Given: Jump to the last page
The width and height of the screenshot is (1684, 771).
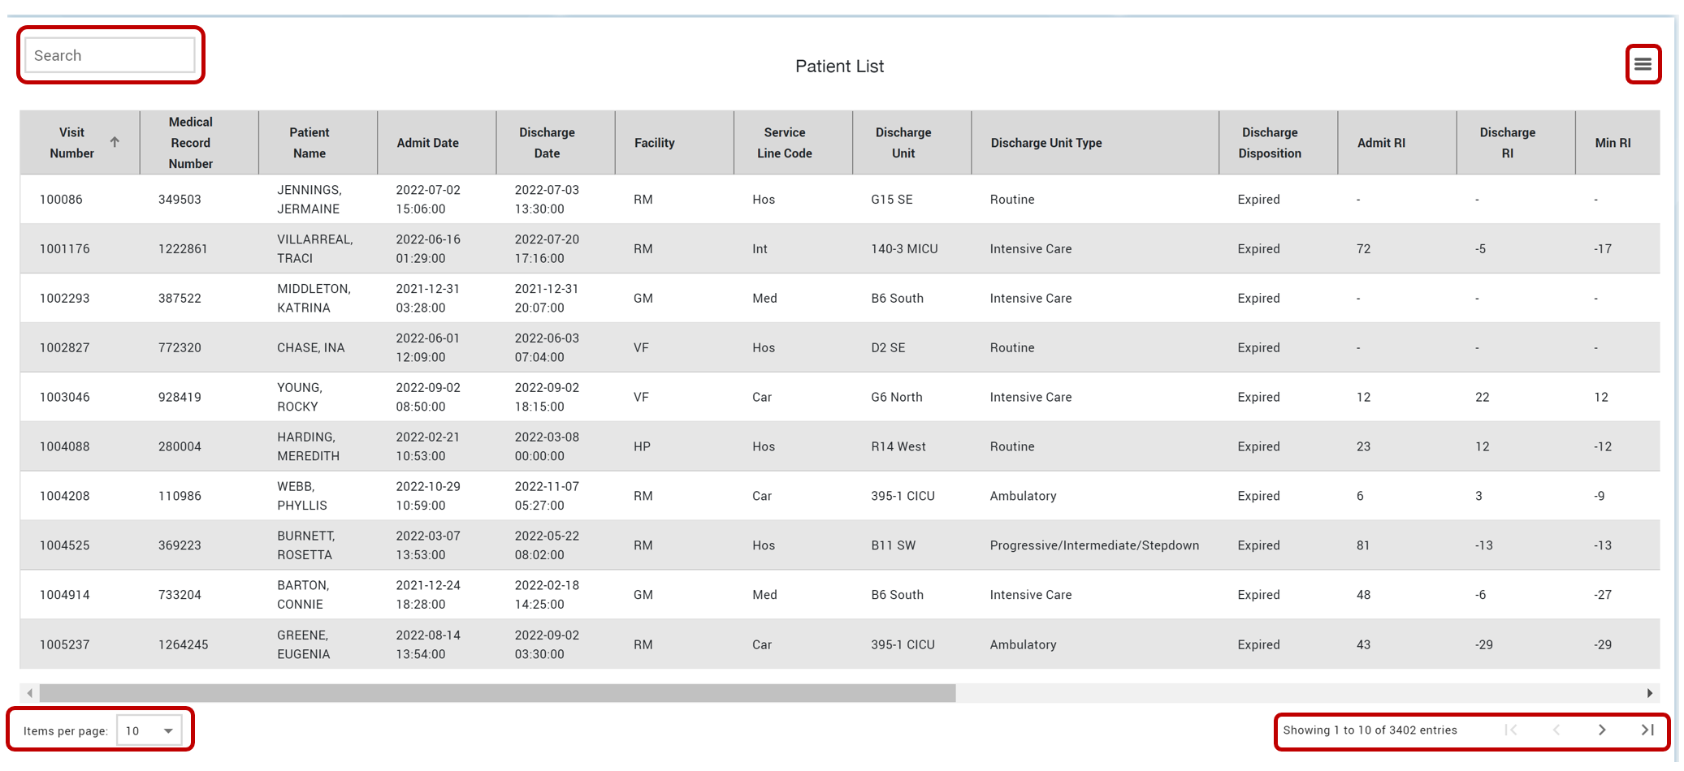Looking at the screenshot, I should pos(1647,730).
